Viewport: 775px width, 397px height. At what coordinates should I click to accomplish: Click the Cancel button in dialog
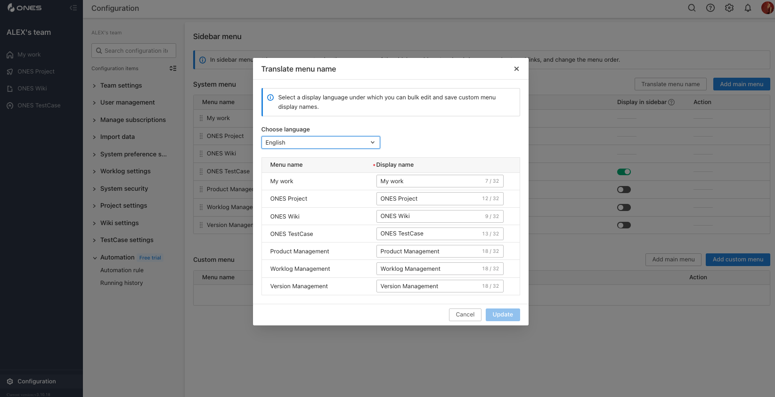(465, 315)
